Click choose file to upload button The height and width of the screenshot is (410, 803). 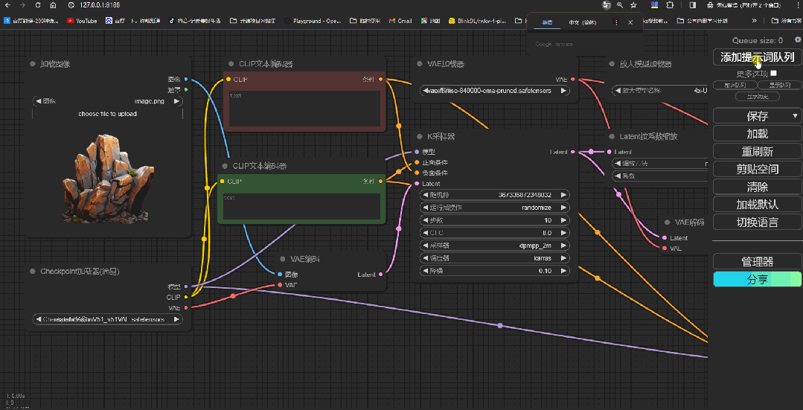pyautogui.click(x=108, y=114)
